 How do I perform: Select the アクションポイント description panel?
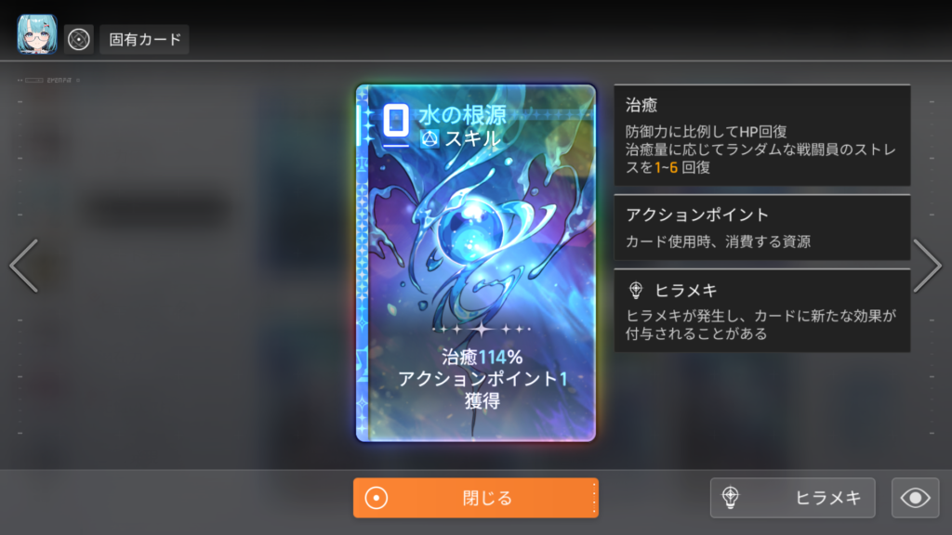tap(762, 228)
